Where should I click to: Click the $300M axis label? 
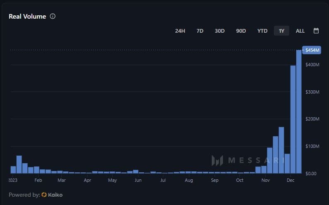312,92
